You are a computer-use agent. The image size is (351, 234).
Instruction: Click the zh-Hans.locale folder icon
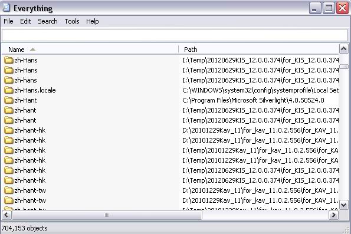9,90
